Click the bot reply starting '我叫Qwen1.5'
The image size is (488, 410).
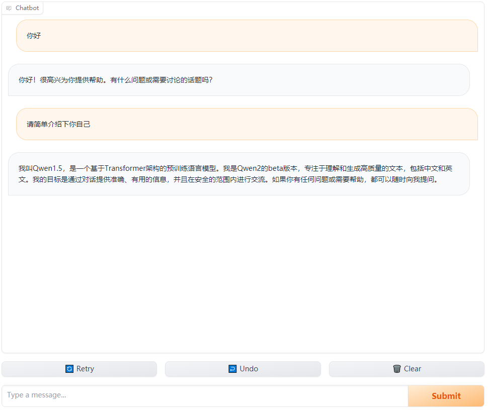pyautogui.click(x=238, y=174)
